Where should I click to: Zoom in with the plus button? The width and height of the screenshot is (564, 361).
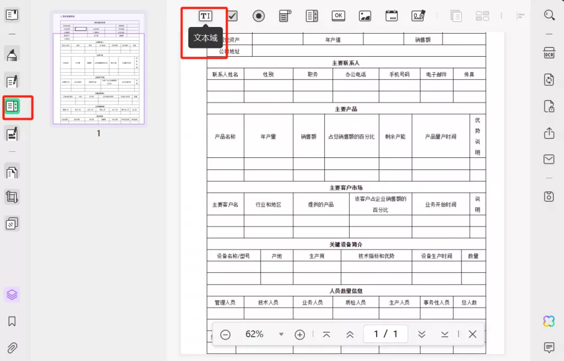point(300,335)
